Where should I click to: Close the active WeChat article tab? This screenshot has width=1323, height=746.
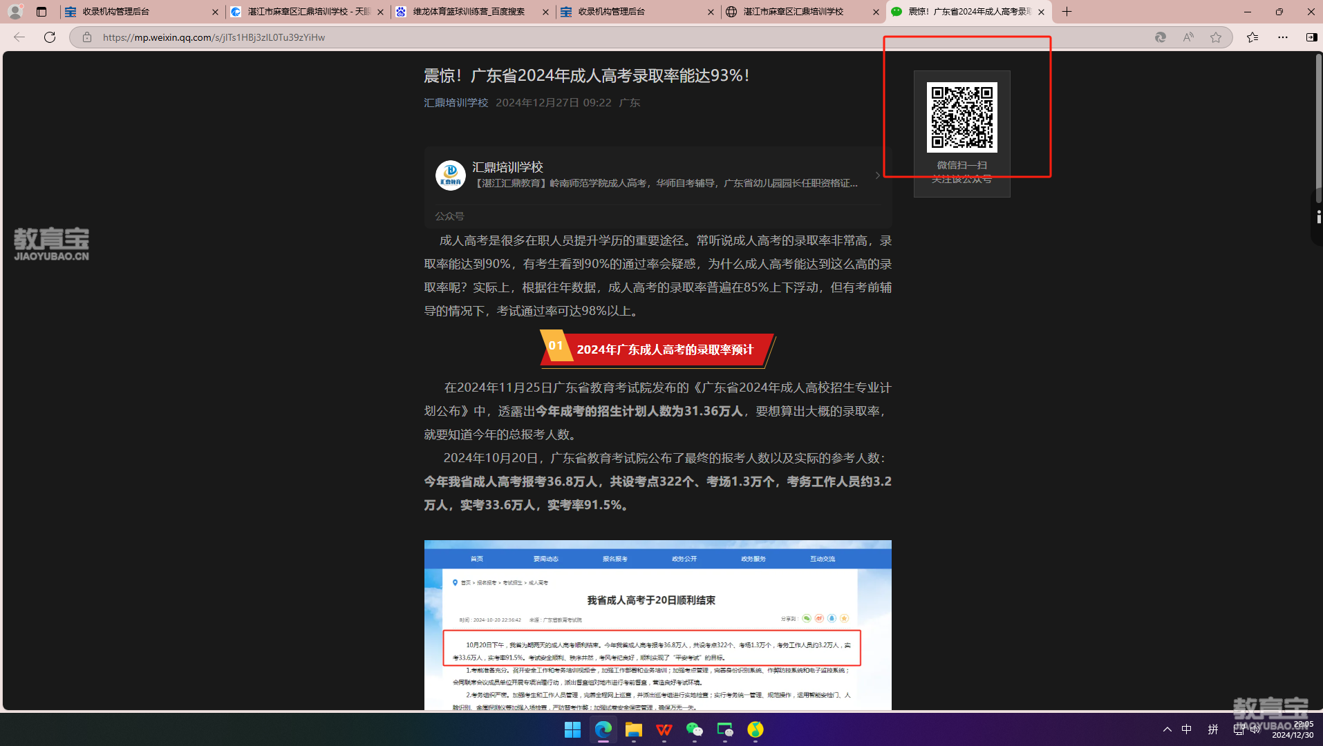pyautogui.click(x=1041, y=12)
